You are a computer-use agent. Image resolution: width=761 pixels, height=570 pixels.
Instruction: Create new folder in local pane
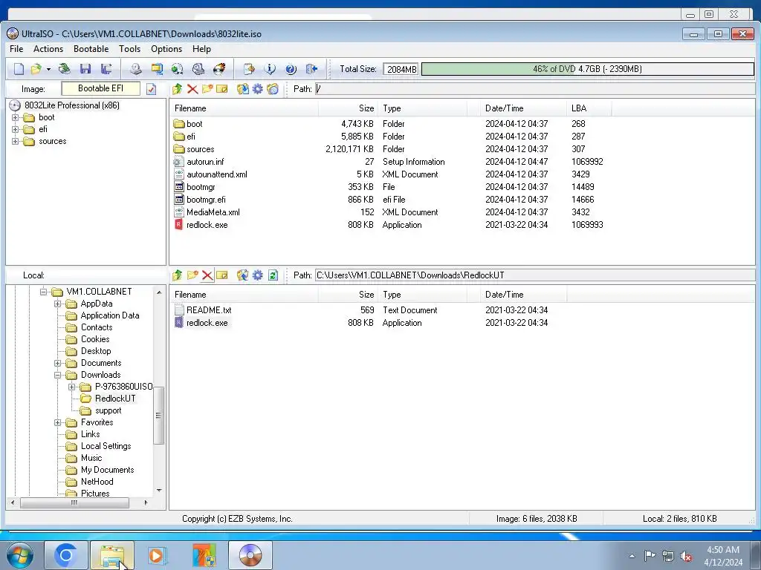click(192, 275)
